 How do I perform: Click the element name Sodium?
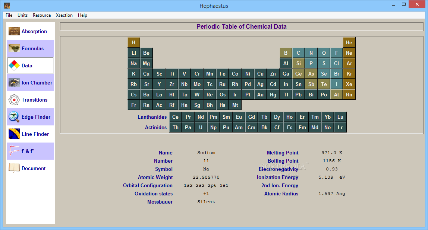(207, 153)
